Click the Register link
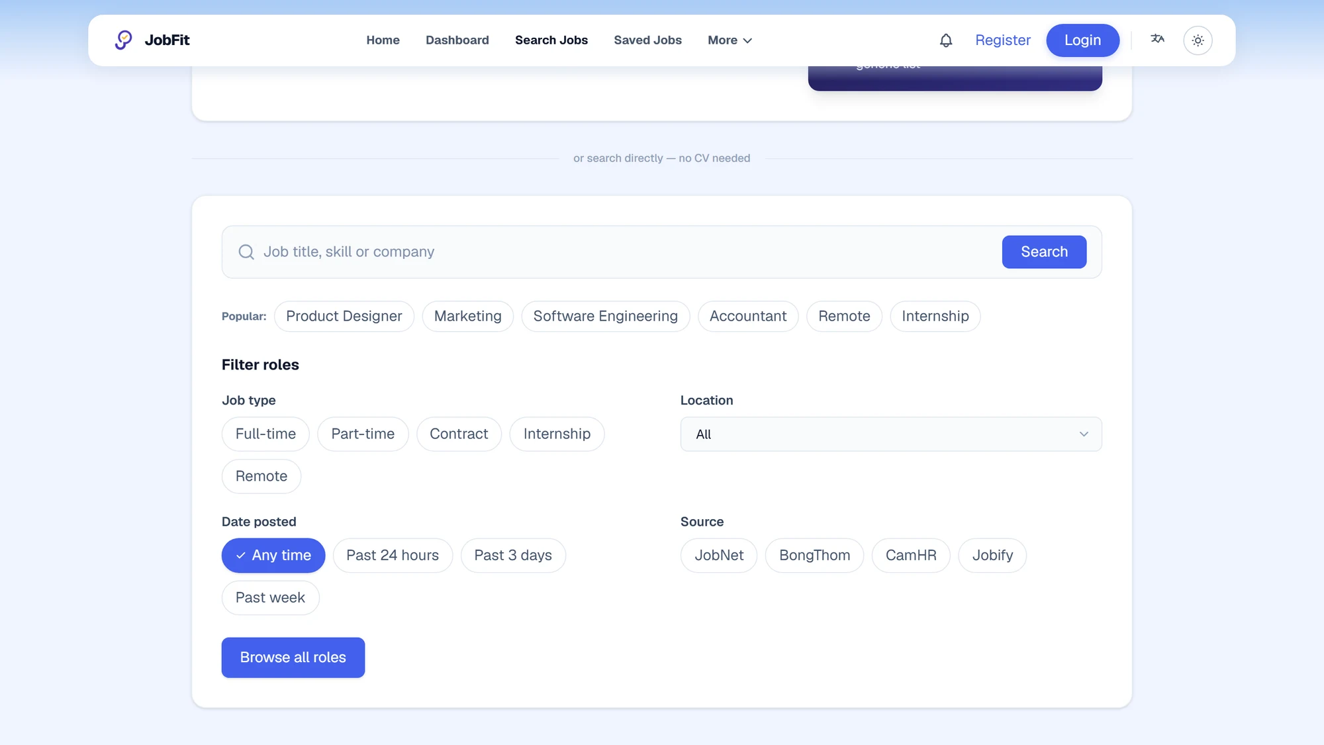Screen dimensions: 1324x745 click(x=1002, y=40)
